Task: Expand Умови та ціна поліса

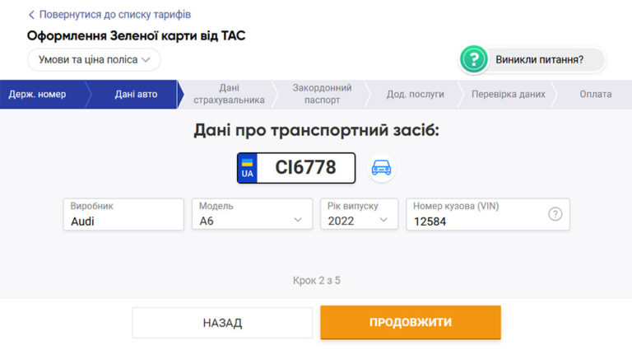Action: (x=94, y=59)
